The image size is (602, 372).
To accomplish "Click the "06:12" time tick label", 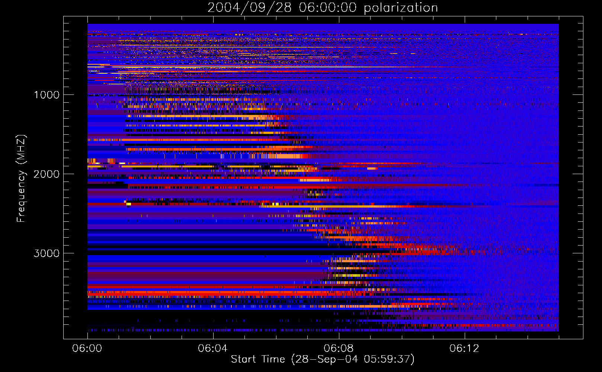I will (x=464, y=349).
